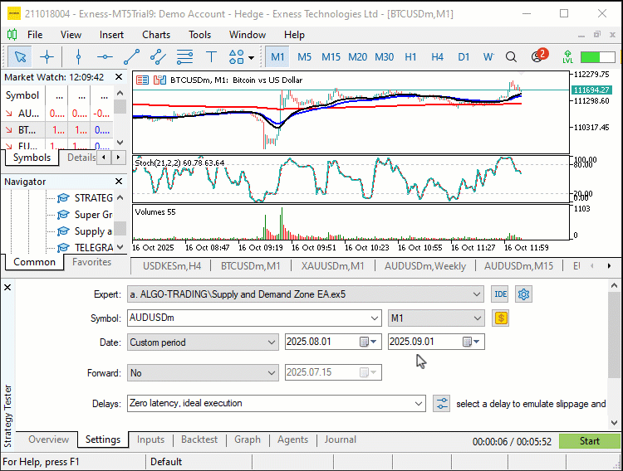Screen dimensions: 623x471
Task: Select the crosshair tool in the toolbar
Action: click(47, 57)
